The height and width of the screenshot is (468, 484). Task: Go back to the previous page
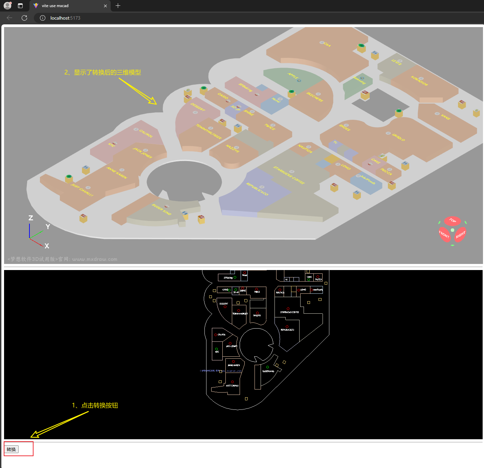9,18
